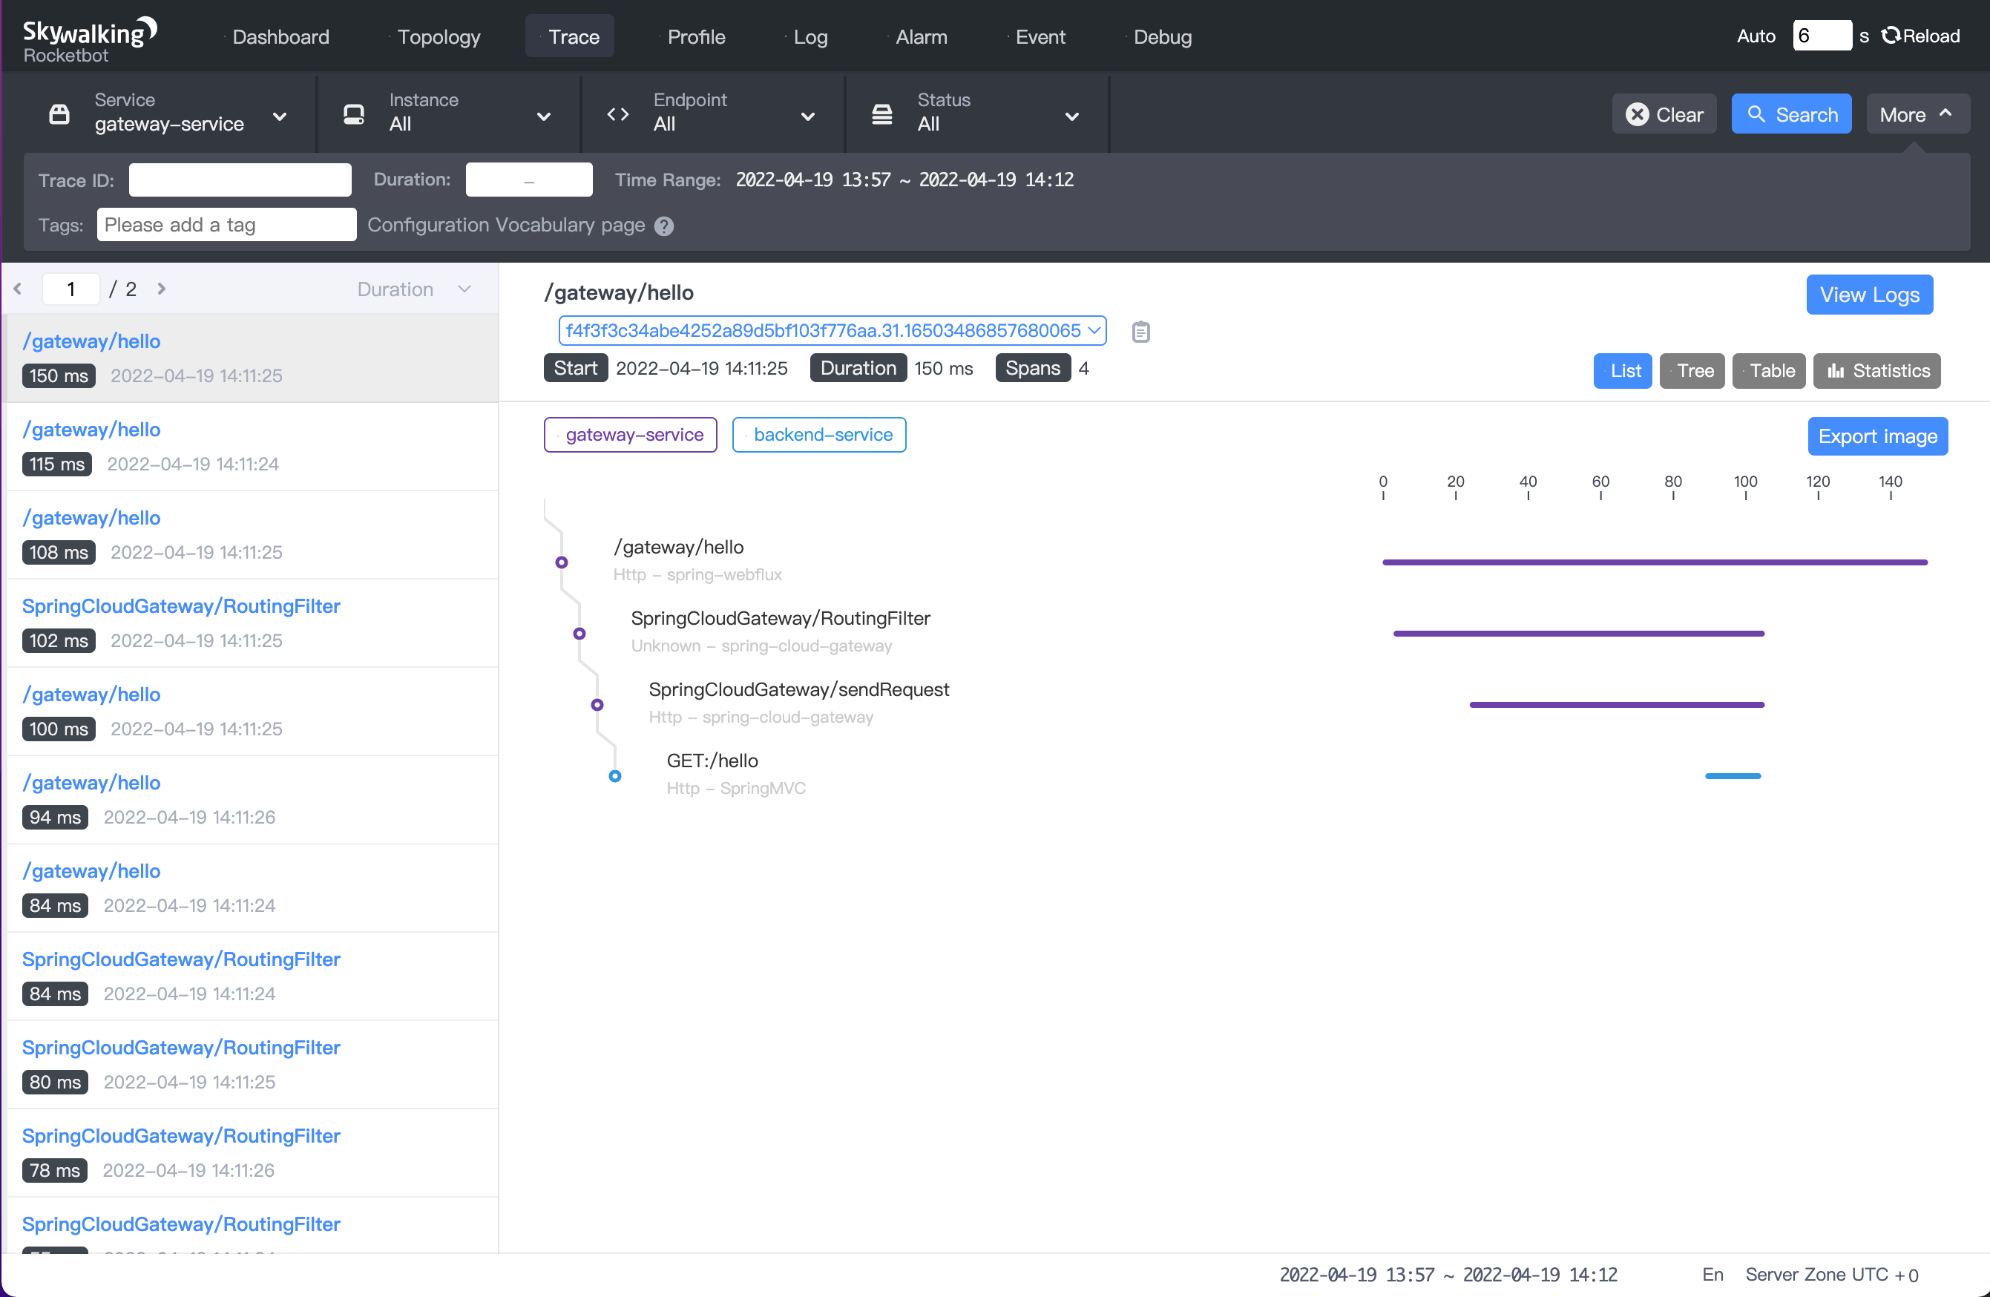Click the X icon on the Clear button
The image size is (1990, 1297).
tap(1638, 114)
